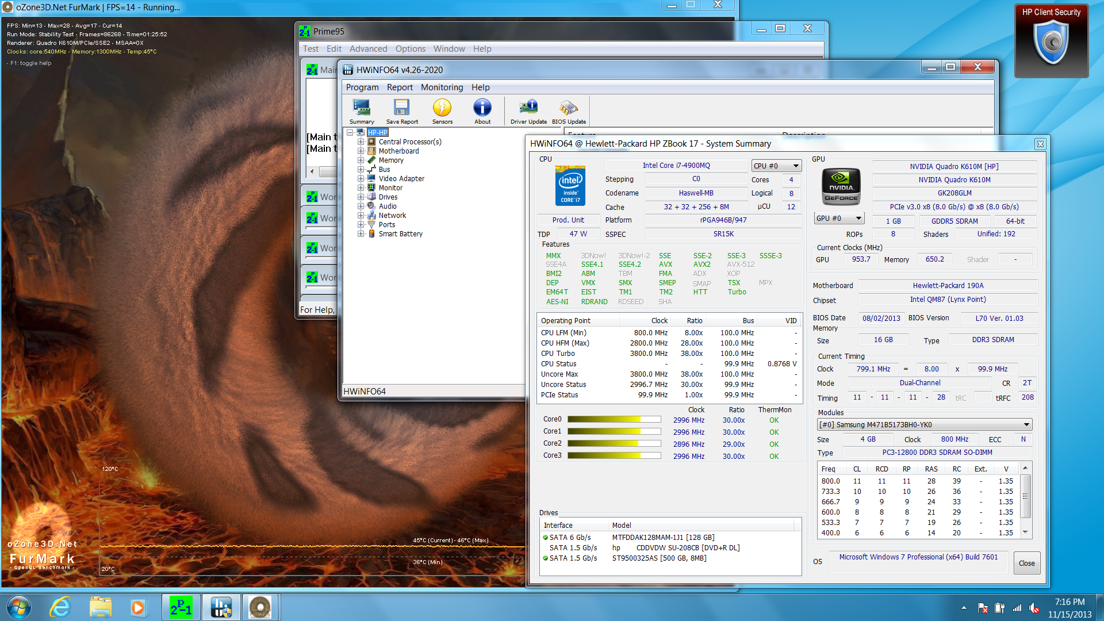Open Windows Explorer folder on taskbar
Image resolution: width=1104 pixels, height=621 pixels.
pyautogui.click(x=101, y=607)
